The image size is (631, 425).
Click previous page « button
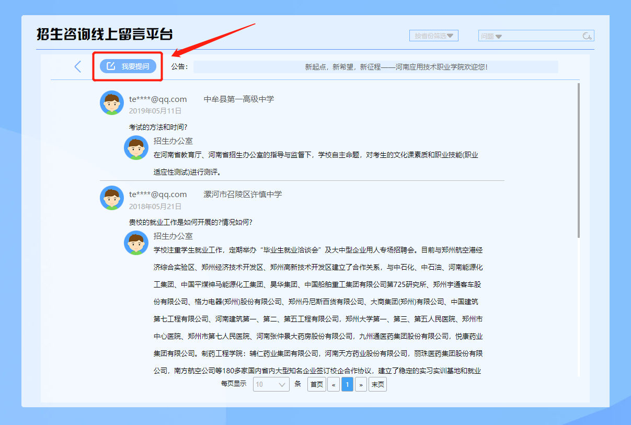tap(334, 384)
